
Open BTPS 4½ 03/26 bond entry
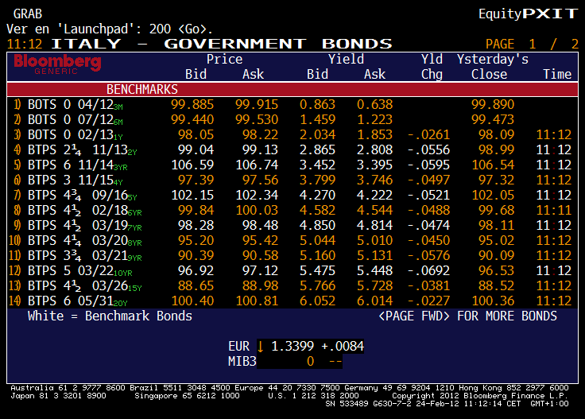click(292, 285)
